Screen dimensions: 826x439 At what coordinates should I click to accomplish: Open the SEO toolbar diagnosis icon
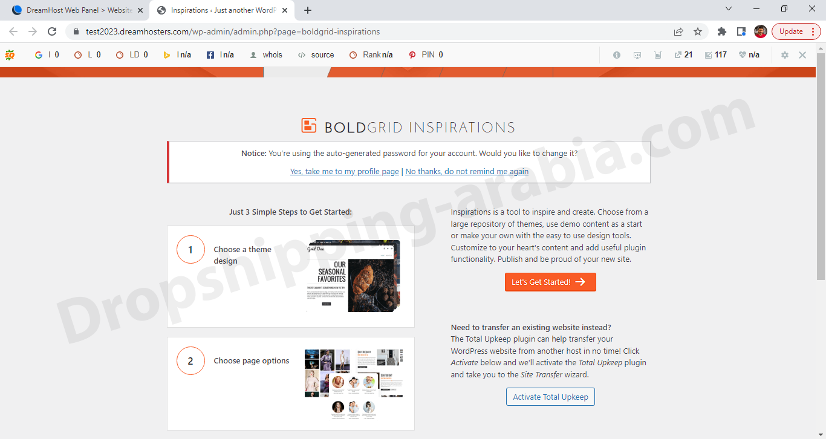pyautogui.click(x=637, y=55)
